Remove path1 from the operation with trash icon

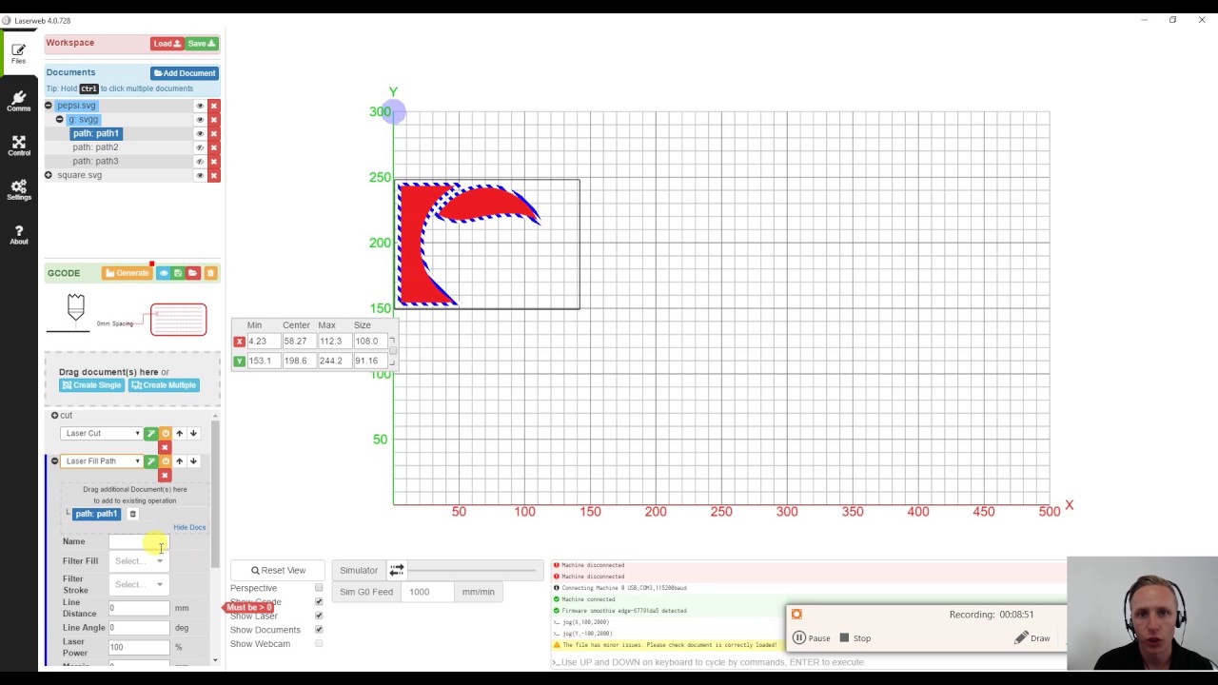pyautogui.click(x=132, y=515)
